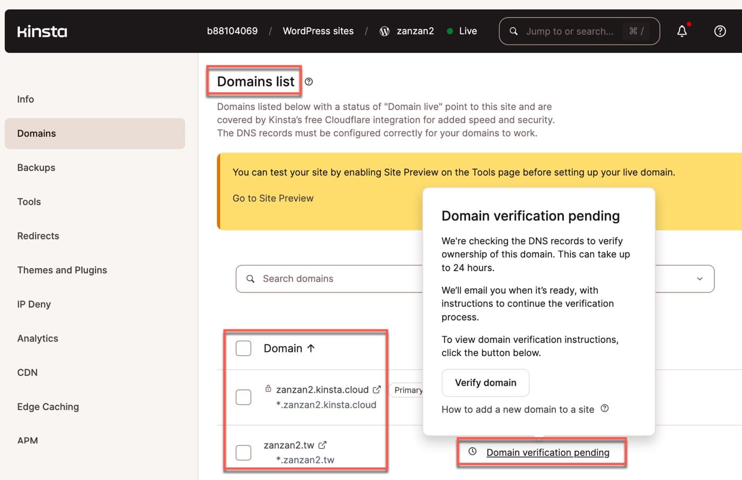Image resolution: width=742 pixels, height=480 pixels.
Task: Go to WordPress sites breadcrumb
Action: 318,31
